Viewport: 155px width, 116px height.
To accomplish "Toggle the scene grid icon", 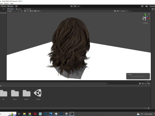I will click(39, 11).
